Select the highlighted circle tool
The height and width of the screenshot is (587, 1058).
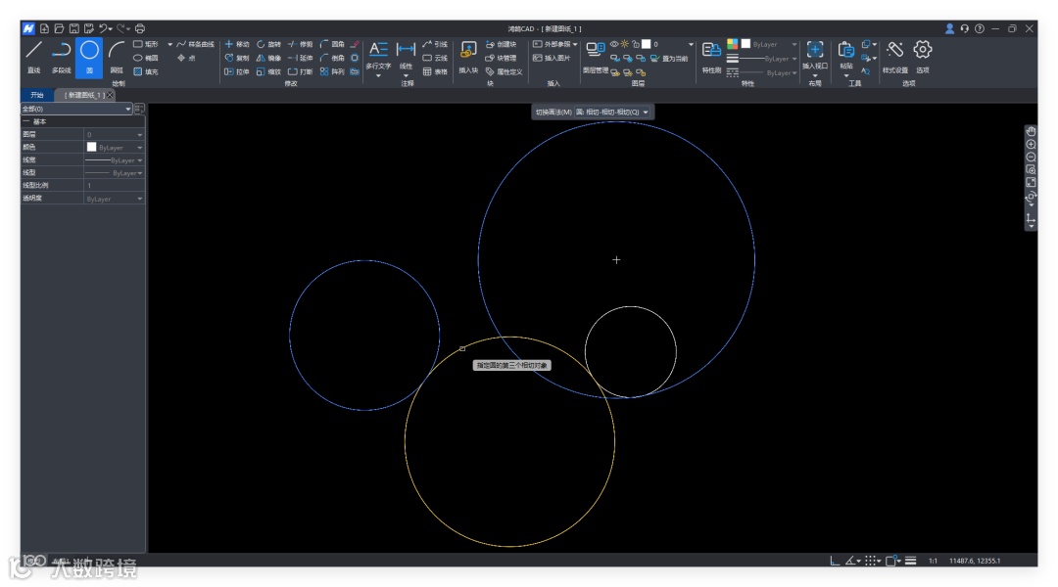[x=89, y=57]
